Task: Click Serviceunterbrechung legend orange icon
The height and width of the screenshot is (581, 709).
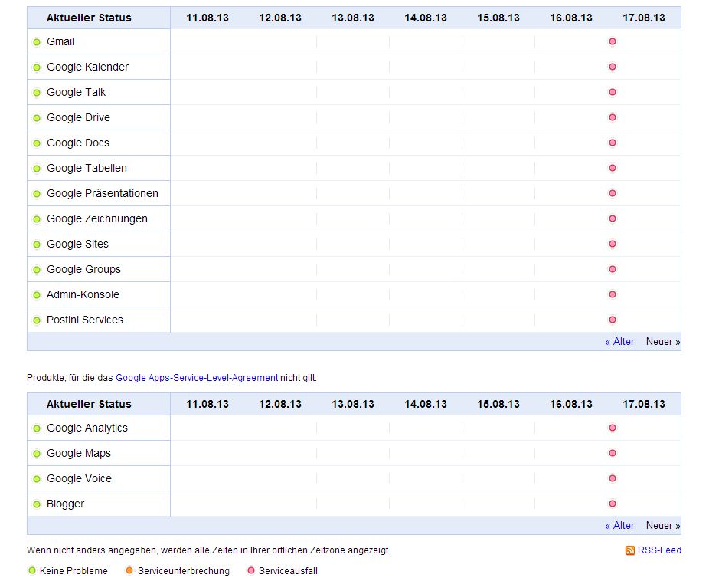Action: click(x=129, y=571)
